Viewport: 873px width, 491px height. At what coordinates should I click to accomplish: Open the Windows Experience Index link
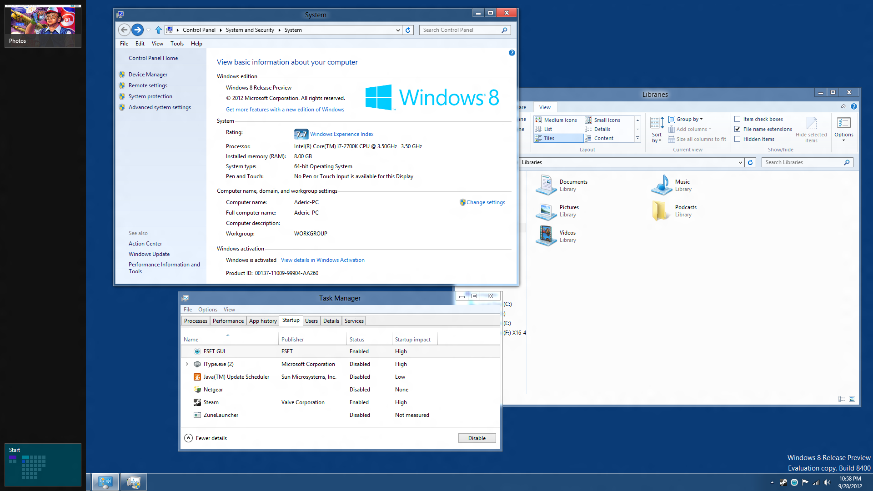coord(341,134)
